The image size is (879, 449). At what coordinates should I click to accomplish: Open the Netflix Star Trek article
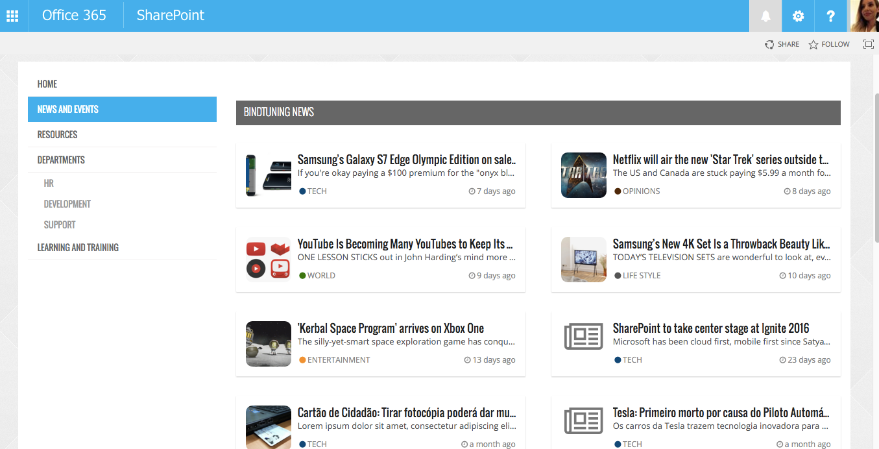coord(721,160)
